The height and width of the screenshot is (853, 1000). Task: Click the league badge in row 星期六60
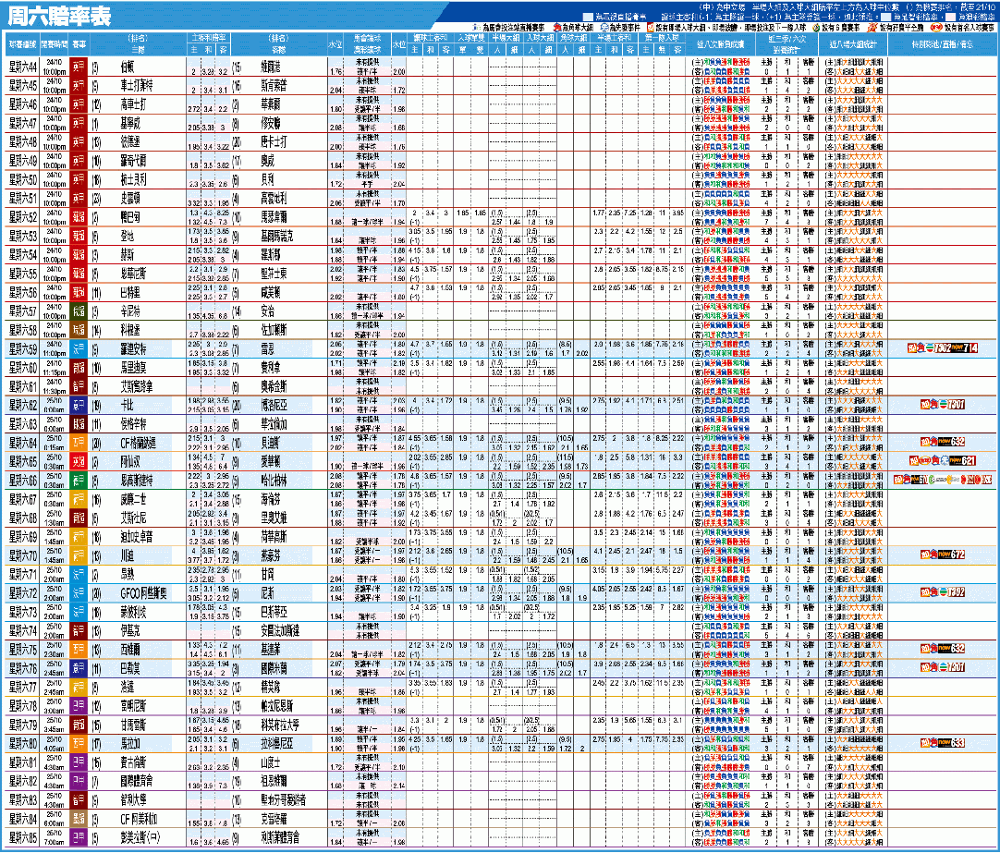point(79,368)
